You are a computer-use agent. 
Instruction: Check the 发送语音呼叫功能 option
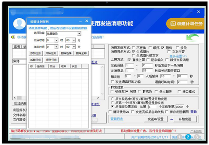pos(112,82)
